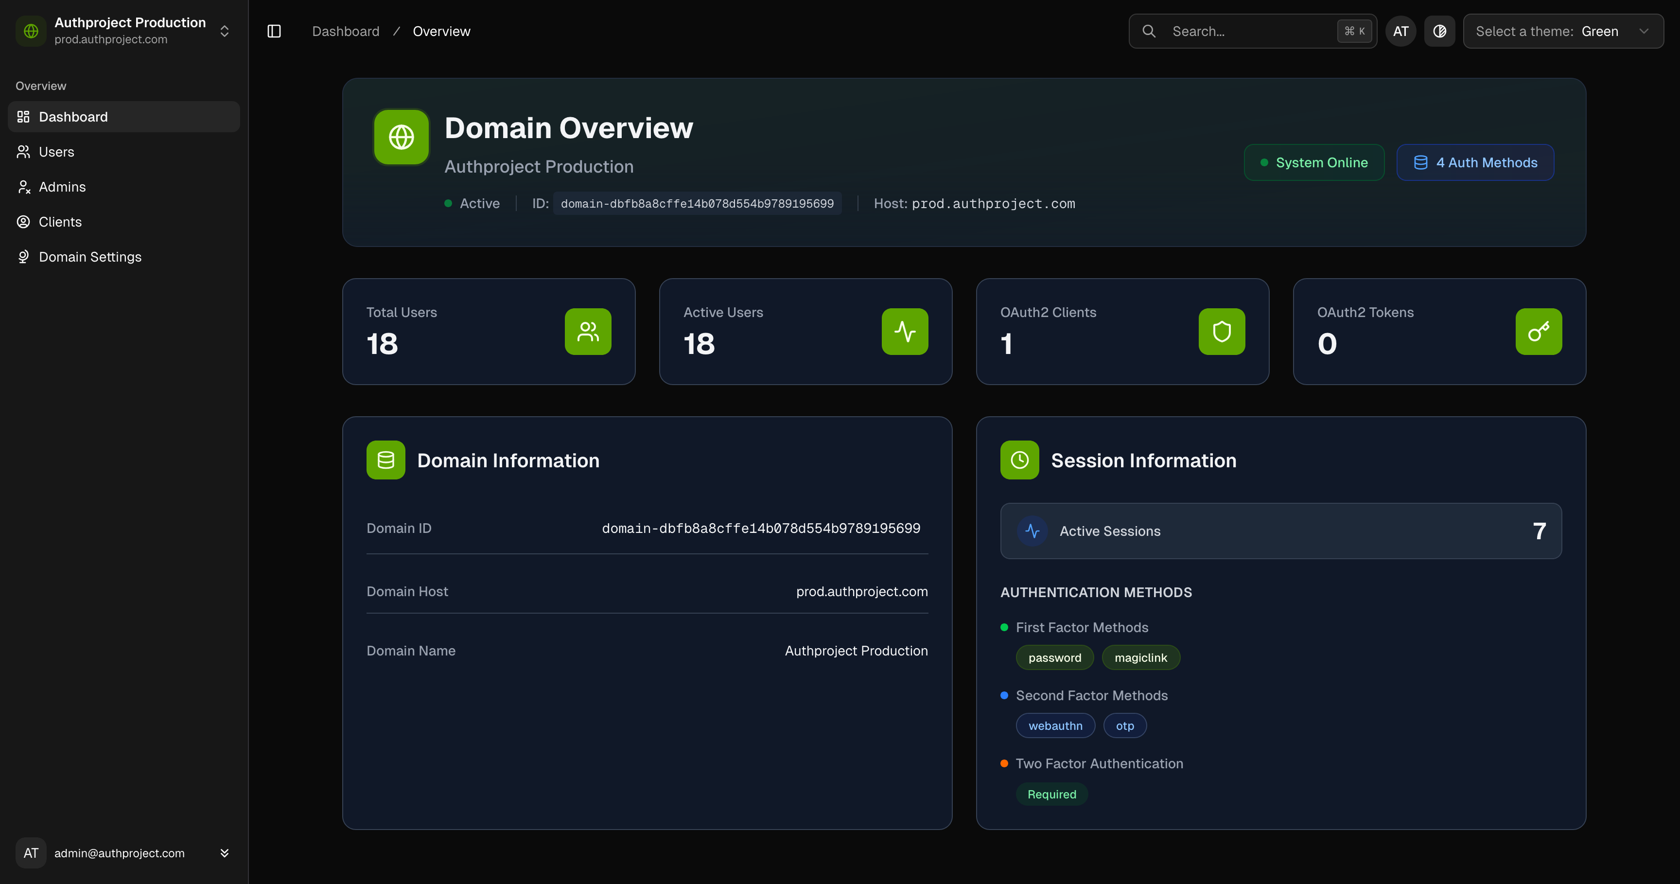Viewport: 1680px width, 884px height.
Task: Click the magnifier icon in search box
Action: (x=1149, y=31)
